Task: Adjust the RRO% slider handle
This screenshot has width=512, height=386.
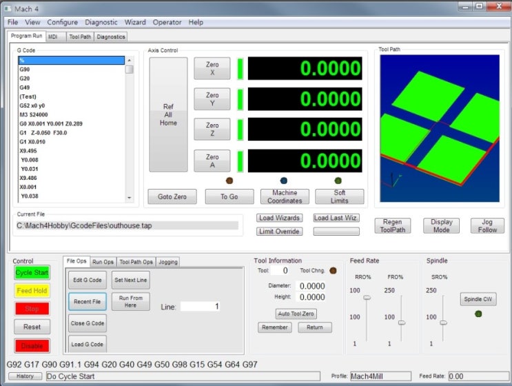Action: pos(367,298)
